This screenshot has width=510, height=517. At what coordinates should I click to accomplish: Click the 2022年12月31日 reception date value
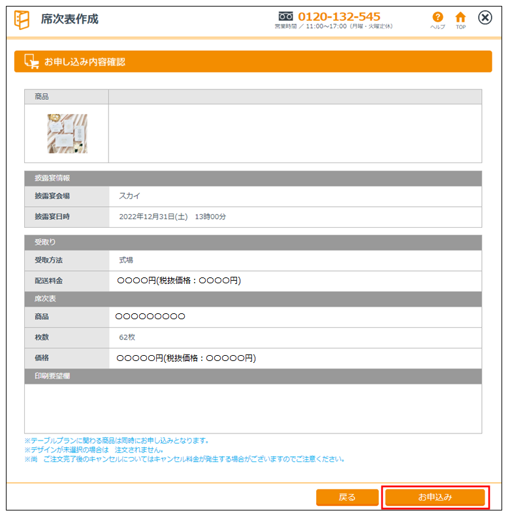pyautogui.click(x=172, y=217)
